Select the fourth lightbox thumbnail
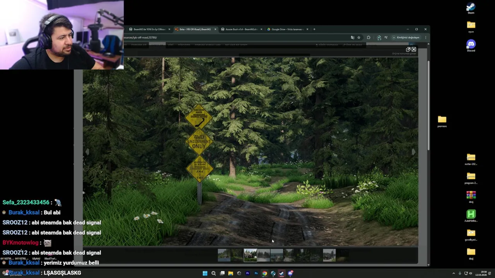Viewport: 495px width, 278px height. pyautogui.click(x=263, y=255)
